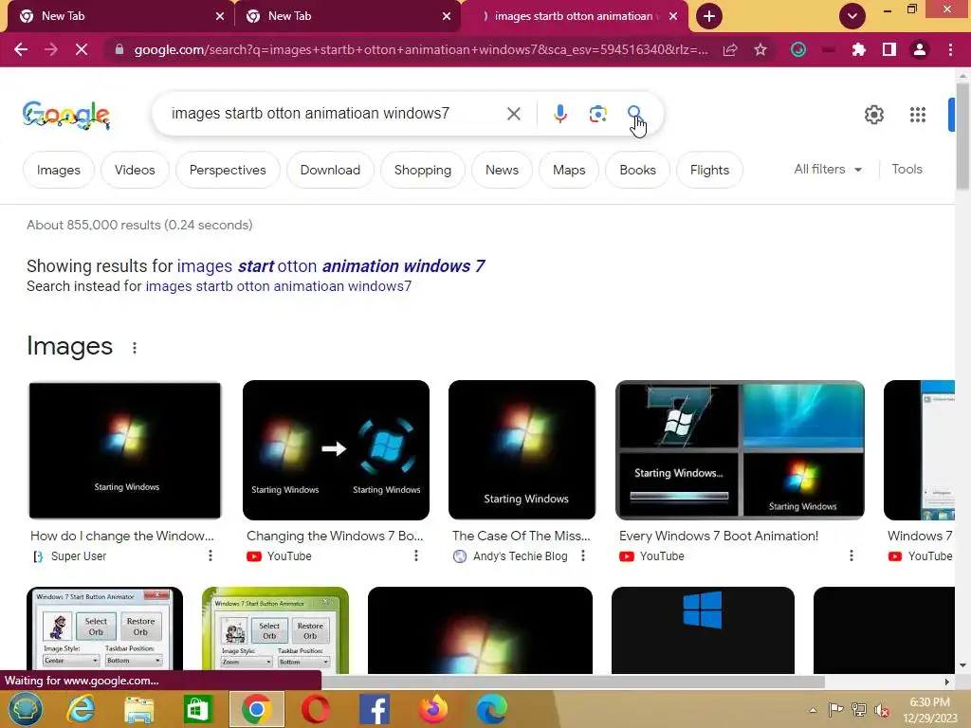Bookmark this page with star icon
Screen dimensions: 971x728
coord(760,49)
